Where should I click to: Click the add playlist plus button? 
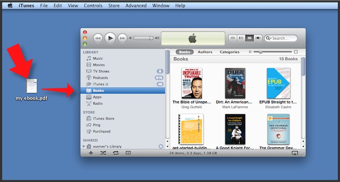(91, 153)
